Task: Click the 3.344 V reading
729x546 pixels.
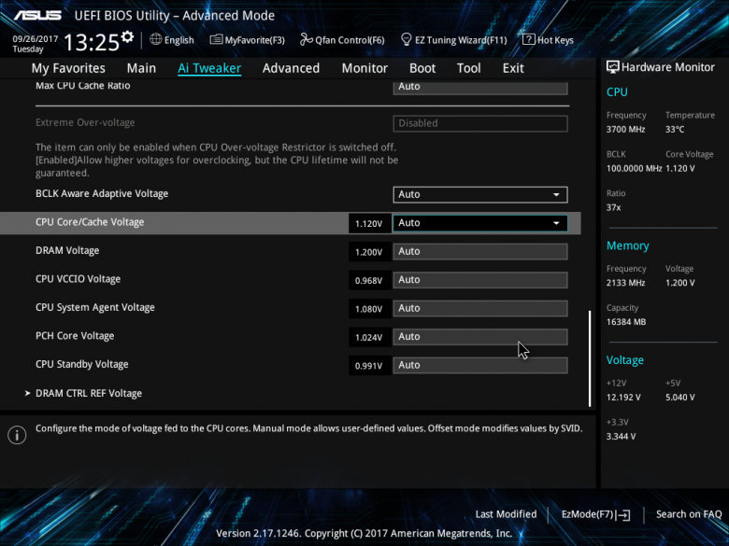Action: tap(622, 437)
